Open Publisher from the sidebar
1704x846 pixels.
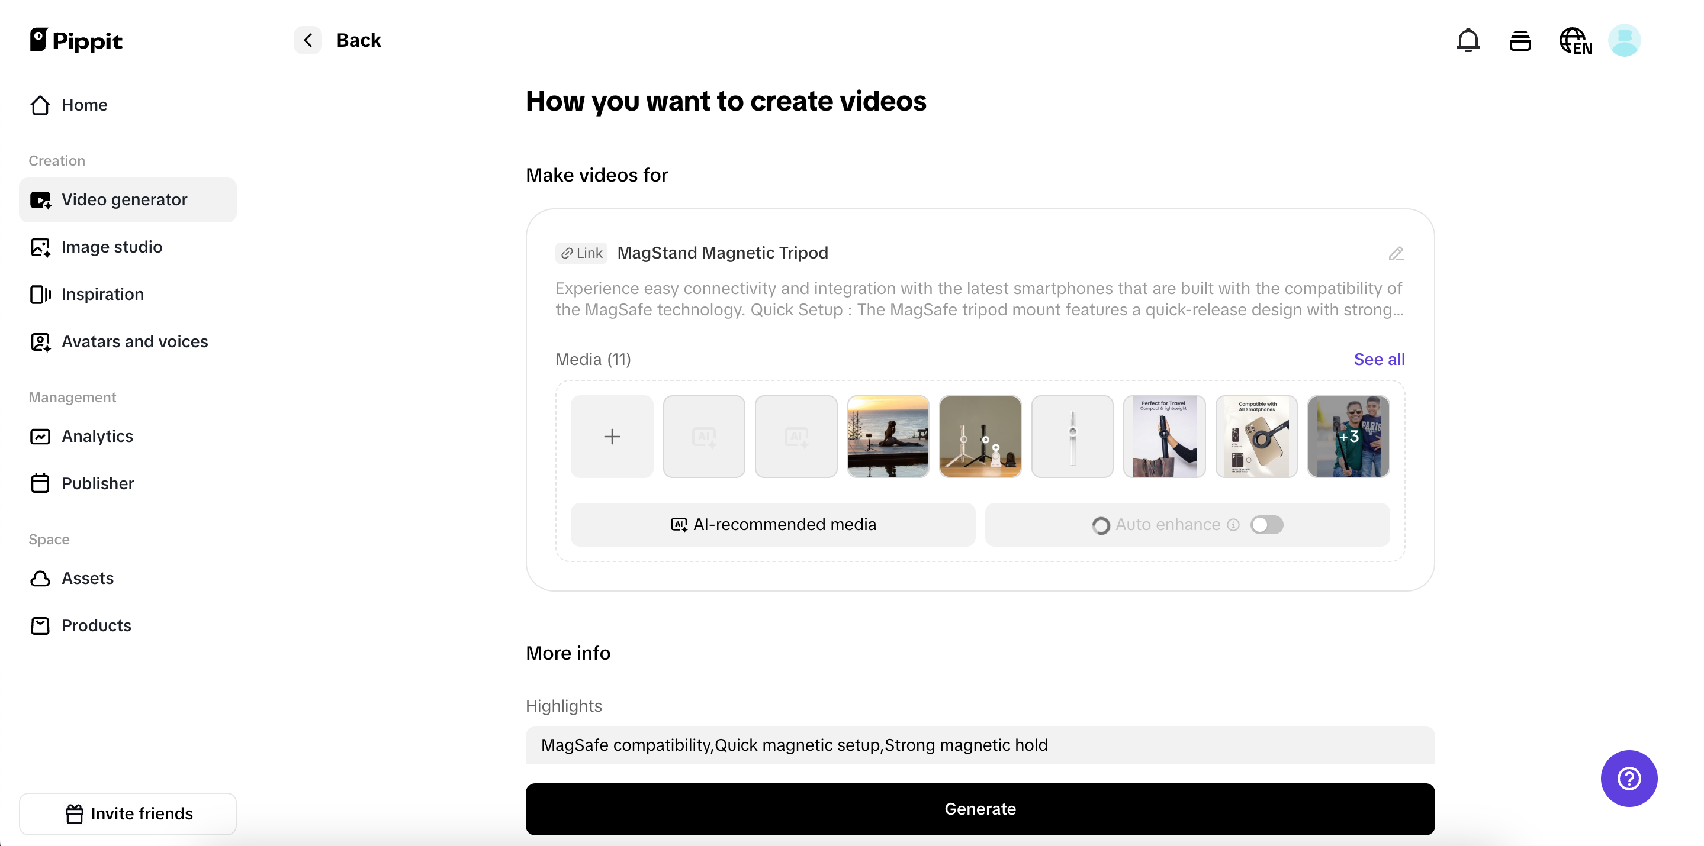(128, 483)
